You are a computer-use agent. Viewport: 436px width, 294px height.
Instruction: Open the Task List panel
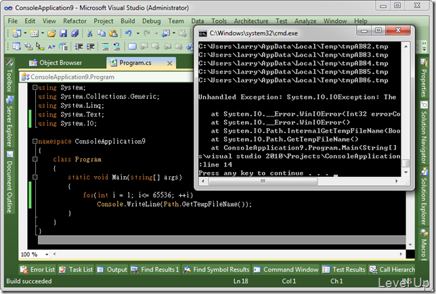[x=76, y=270]
